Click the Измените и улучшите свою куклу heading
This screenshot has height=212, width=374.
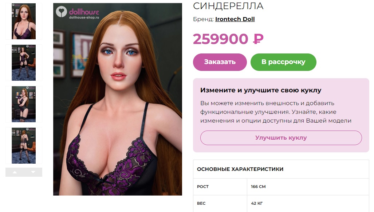[261, 90]
